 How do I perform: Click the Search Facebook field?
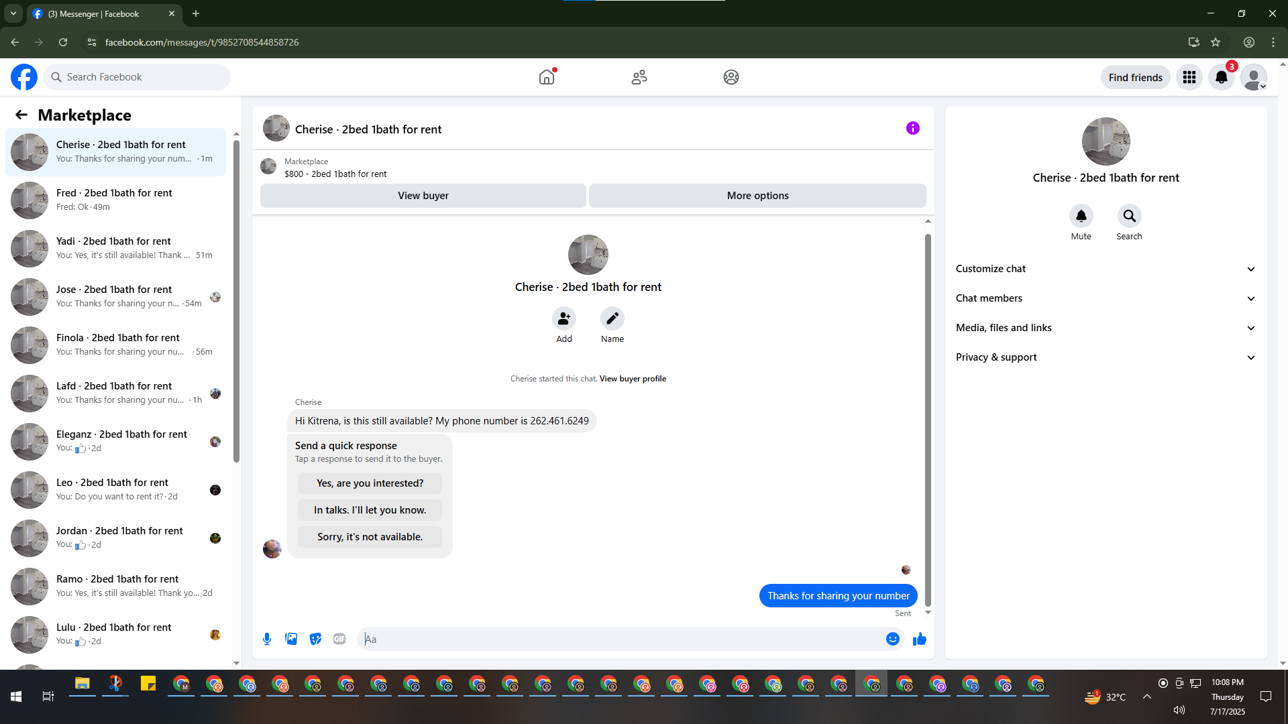pos(137,77)
